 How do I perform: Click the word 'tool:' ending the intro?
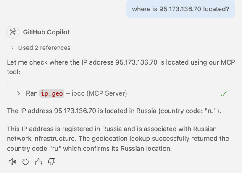(13, 72)
